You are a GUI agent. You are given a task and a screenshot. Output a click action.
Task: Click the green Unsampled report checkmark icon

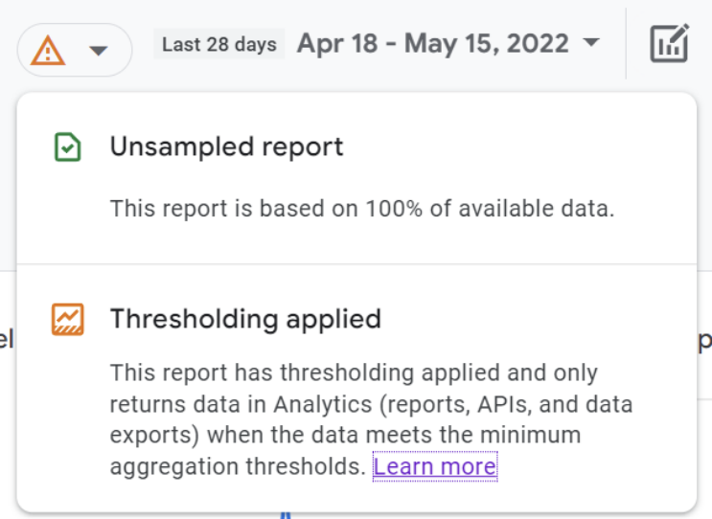tap(67, 147)
